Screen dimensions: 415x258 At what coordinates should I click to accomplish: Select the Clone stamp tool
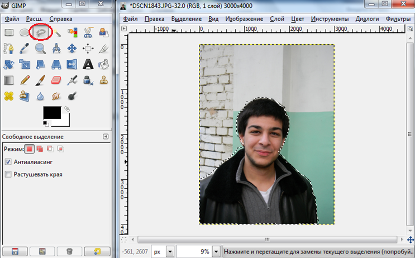104,80
